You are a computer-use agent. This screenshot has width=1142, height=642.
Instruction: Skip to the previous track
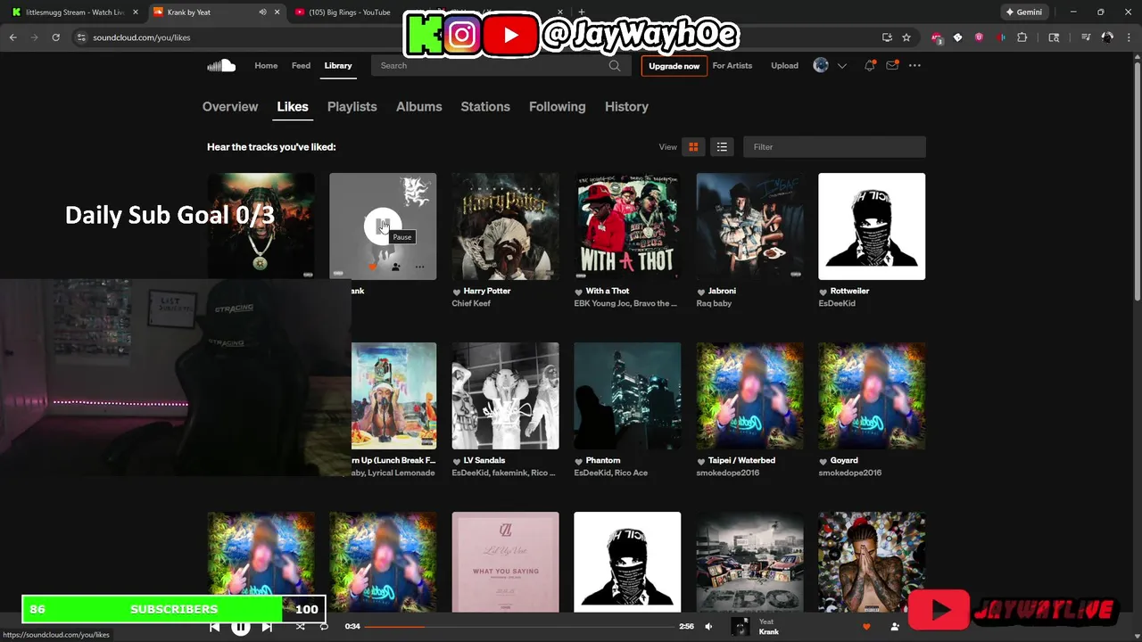tap(214, 627)
